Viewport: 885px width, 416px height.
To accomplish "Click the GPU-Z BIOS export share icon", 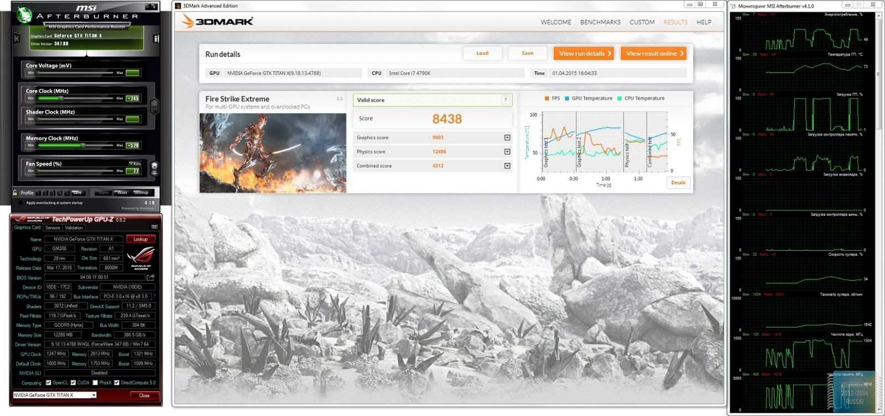I will (x=150, y=277).
